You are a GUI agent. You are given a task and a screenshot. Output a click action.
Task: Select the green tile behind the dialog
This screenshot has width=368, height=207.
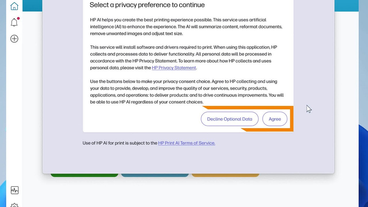click(x=84, y=175)
